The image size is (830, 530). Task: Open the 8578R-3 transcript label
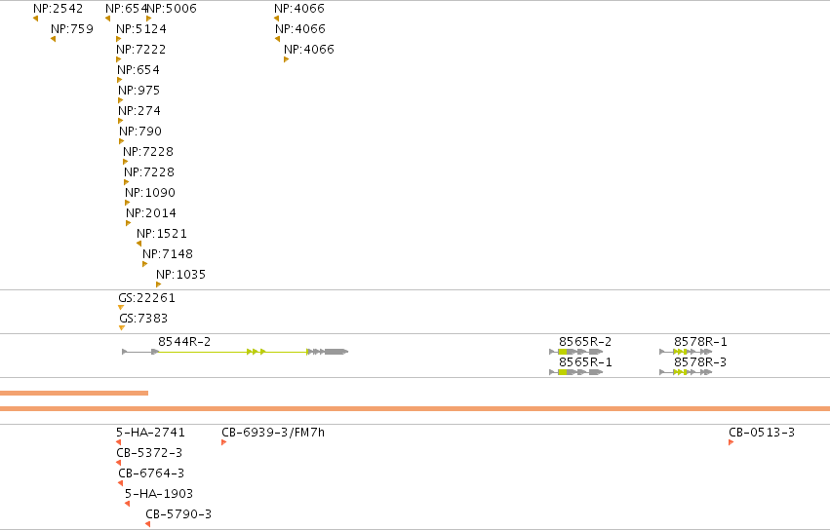coord(700,362)
